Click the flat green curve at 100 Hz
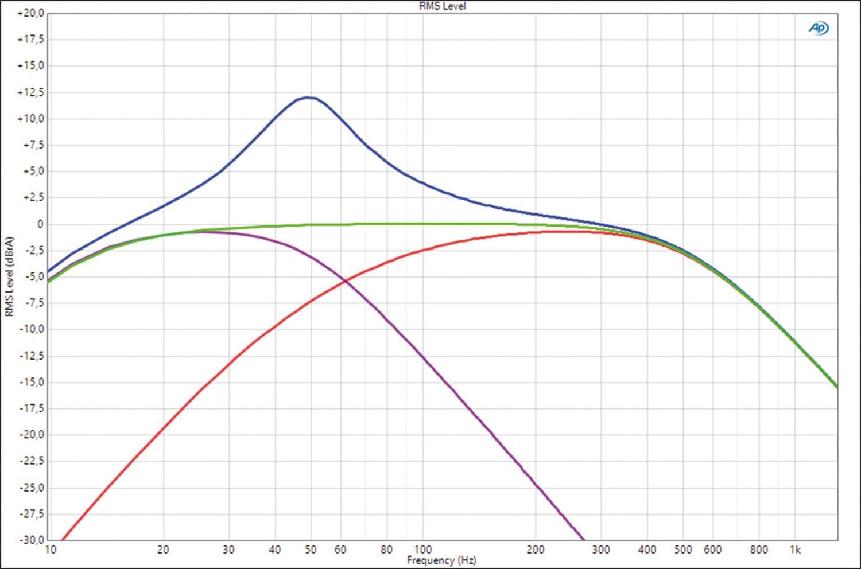 (x=423, y=224)
